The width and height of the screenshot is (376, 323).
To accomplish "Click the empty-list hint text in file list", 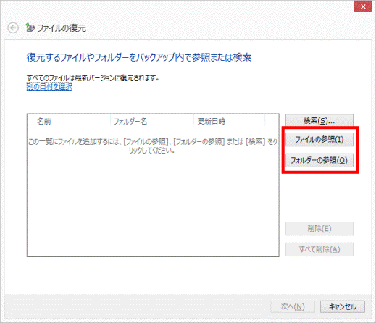I will pyautogui.click(x=153, y=146).
